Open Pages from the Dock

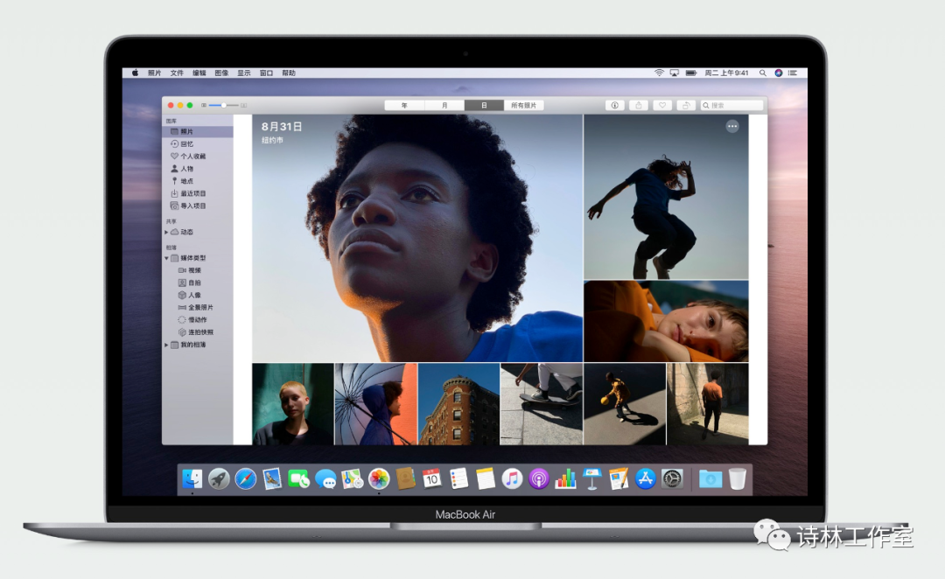pyautogui.click(x=619, y=479)
